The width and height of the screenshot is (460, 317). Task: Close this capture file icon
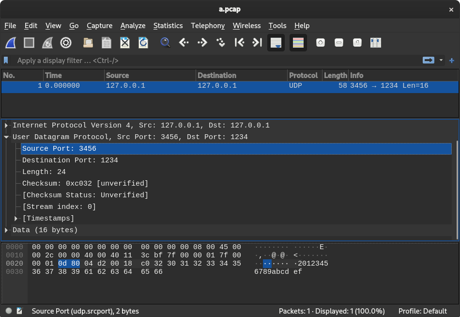[124, 43]
